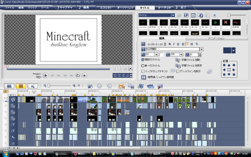Image resolution: width=251 pixels, height=157 pixels.
Task: Go to step 1 Capture tab
Action: [65, 8]
